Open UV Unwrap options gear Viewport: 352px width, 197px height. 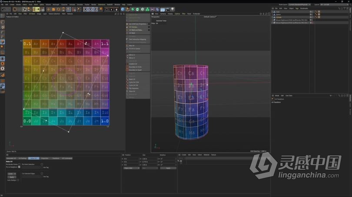pos(149,27)
